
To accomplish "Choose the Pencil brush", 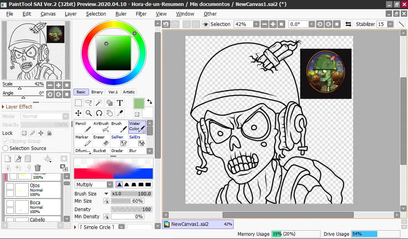I will coord(83,127).
